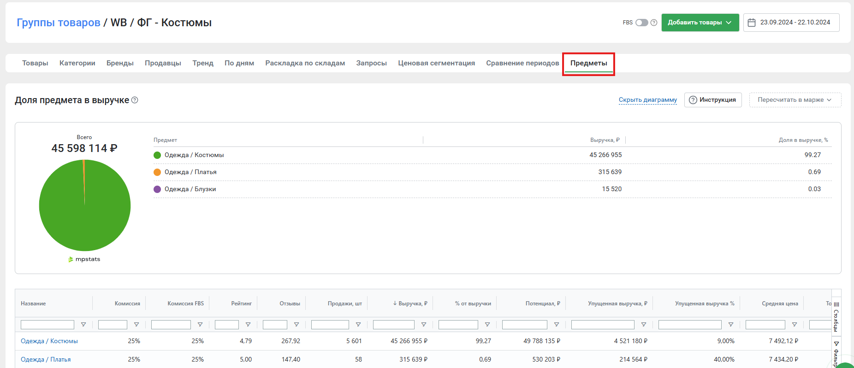This screenshot has height=368, width=854.
Task: Open the Категории tab
Action: coord(77,63)
